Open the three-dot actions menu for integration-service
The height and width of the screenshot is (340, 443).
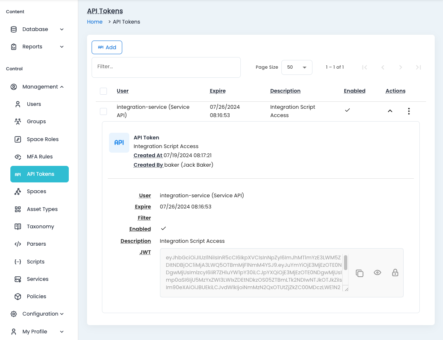tap(409, 111)
